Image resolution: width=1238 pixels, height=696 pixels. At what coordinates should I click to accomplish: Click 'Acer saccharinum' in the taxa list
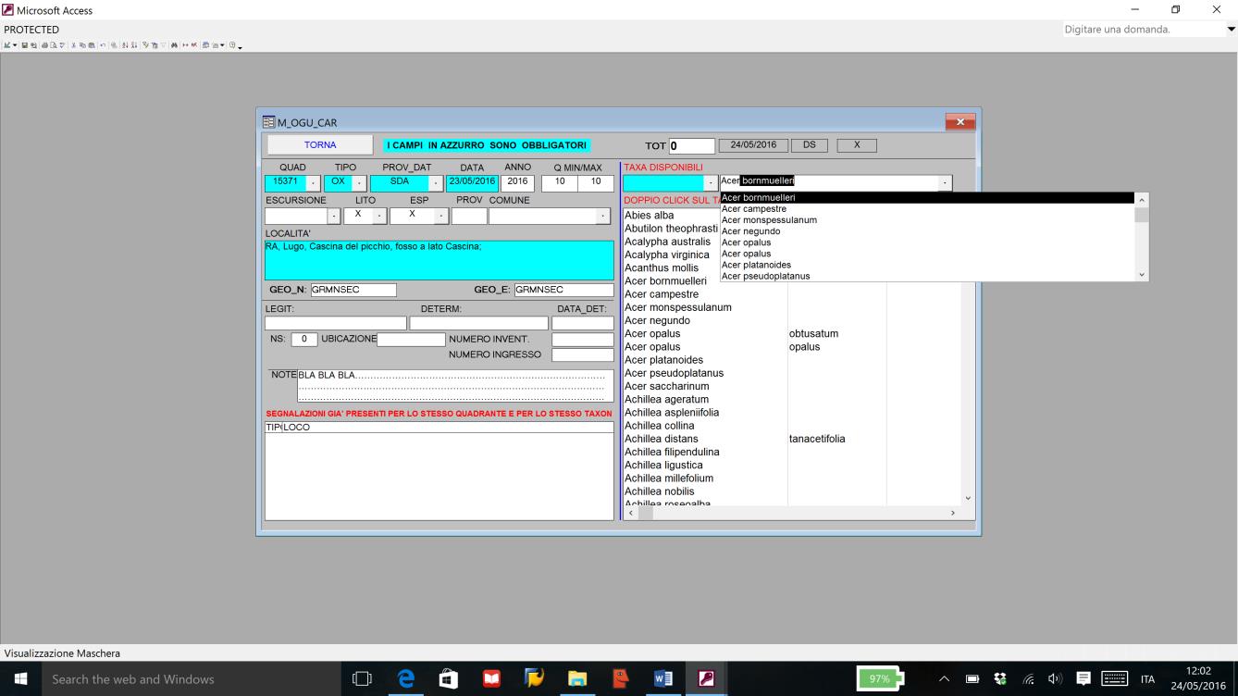(x=667, y=386)
